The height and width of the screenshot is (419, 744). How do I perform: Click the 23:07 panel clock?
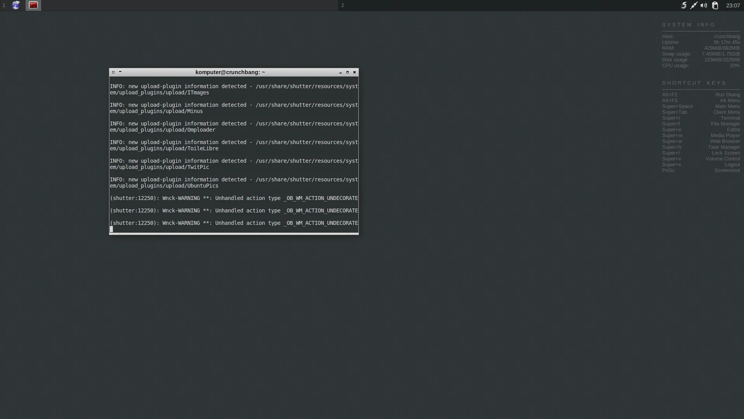(733, 5)
